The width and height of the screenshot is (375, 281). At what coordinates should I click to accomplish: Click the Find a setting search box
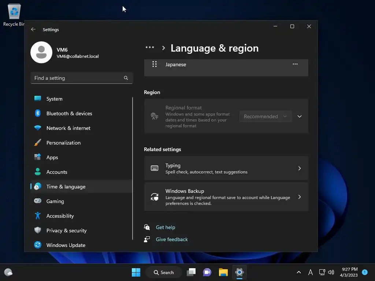[82, 78]
